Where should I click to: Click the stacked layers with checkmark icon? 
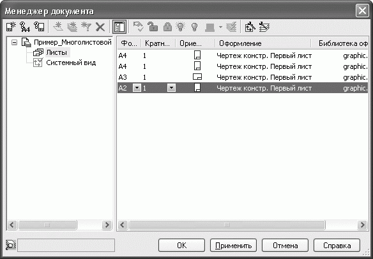pos(231,27)
